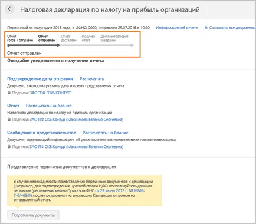Select the 'Отчет отправлен' bold stage label
Screen dimensions: 256x224
coord(47,38)
